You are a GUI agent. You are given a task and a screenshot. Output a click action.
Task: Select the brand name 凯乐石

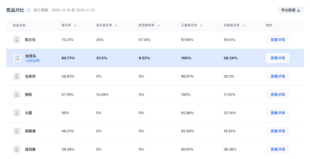click(30, 40)
